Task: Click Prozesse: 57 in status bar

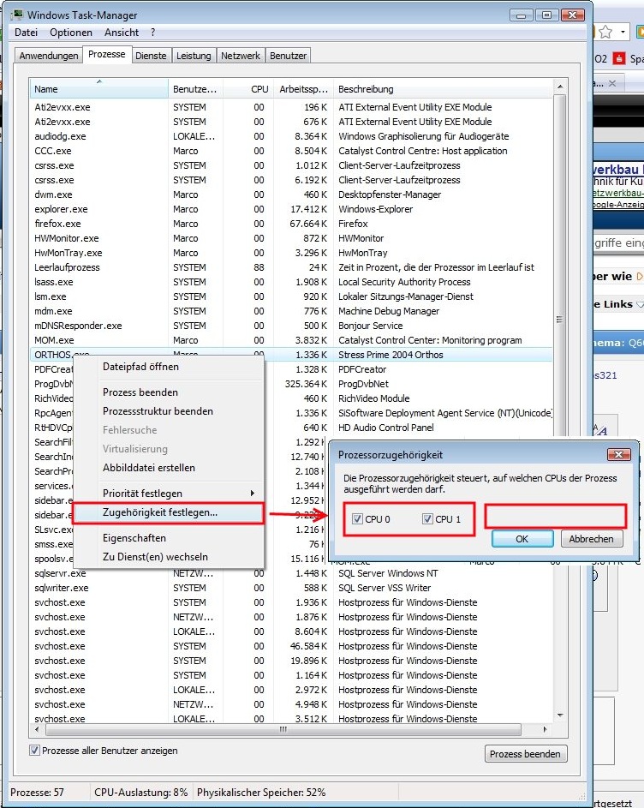Action: [x=37, y=792]
